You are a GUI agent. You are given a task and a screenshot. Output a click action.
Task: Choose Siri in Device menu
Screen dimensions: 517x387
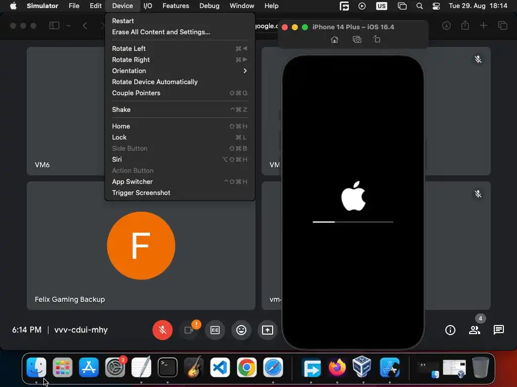pos(180,159)
